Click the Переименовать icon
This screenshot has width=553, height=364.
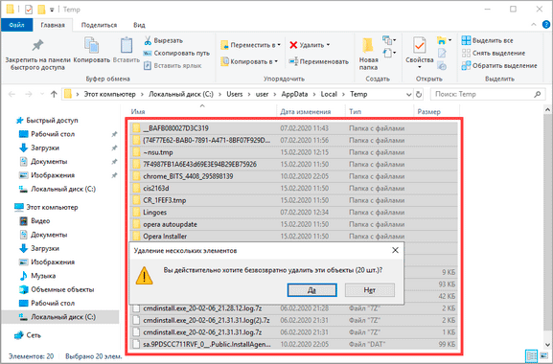(x=293, y=61)
